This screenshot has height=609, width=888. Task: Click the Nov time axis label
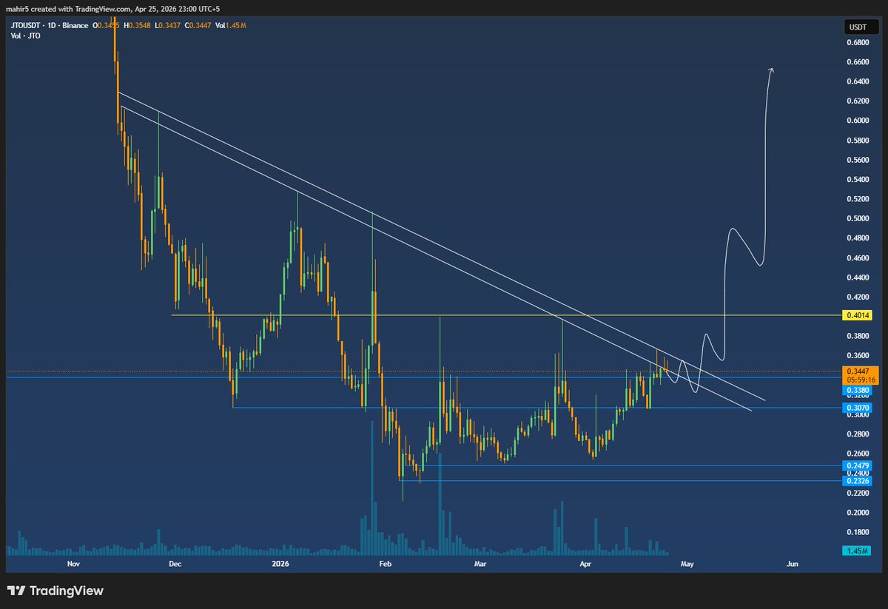[x=73, y=564]
